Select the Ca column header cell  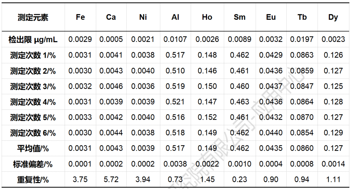(111, 17)
